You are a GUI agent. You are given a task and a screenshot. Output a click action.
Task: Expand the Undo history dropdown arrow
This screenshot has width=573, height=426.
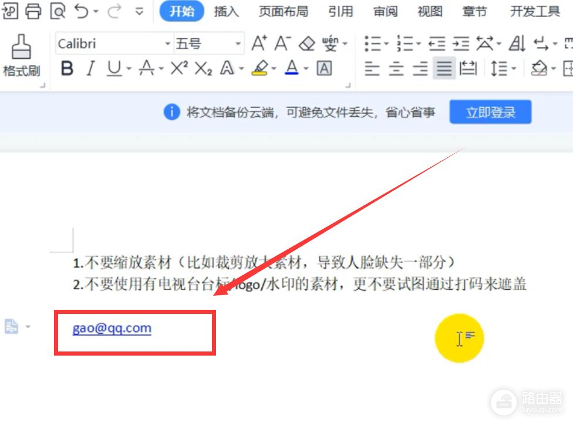pos(96,11)
